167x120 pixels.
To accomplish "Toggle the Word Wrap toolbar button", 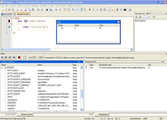I will pos(73,10).
